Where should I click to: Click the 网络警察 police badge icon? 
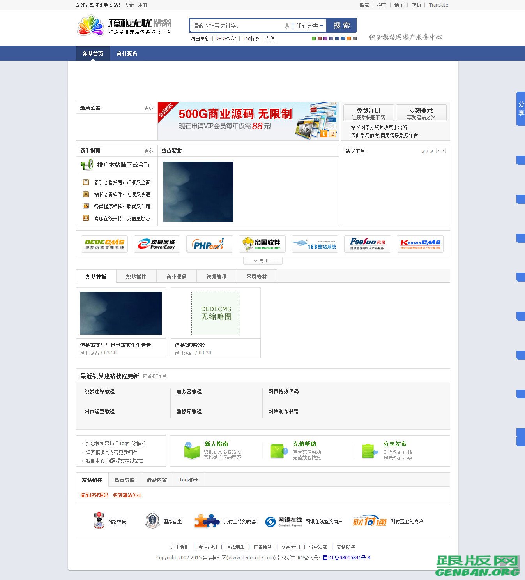(x=99, y=521)
